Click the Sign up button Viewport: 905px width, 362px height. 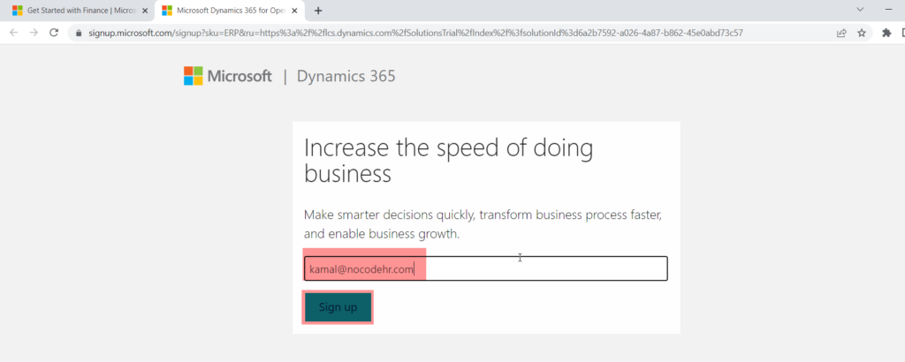[338, 307]
